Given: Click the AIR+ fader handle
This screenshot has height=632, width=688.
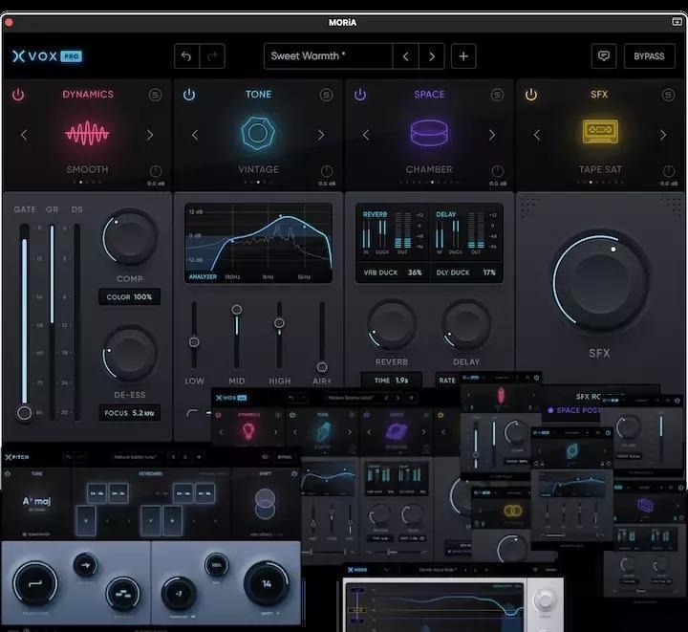Looking at the screenshot, I should (322, 367).
